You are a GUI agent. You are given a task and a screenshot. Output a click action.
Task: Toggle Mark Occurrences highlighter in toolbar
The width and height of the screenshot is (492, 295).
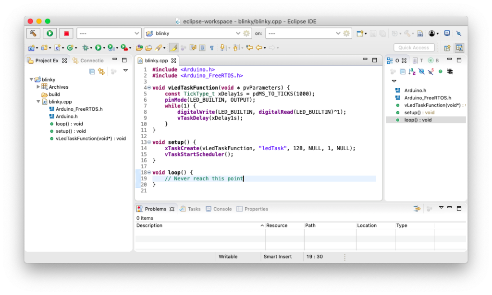(x=173, y=47)
